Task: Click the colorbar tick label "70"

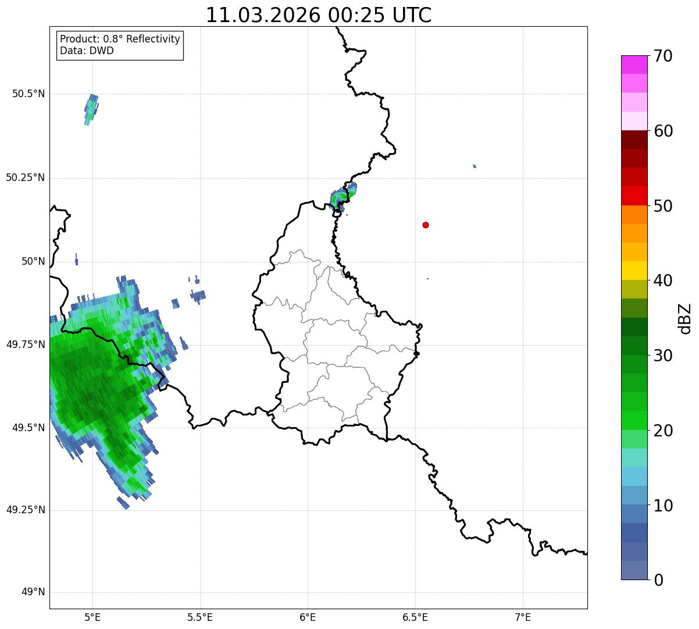Action: pyautogui.click(x=664, y=56)
